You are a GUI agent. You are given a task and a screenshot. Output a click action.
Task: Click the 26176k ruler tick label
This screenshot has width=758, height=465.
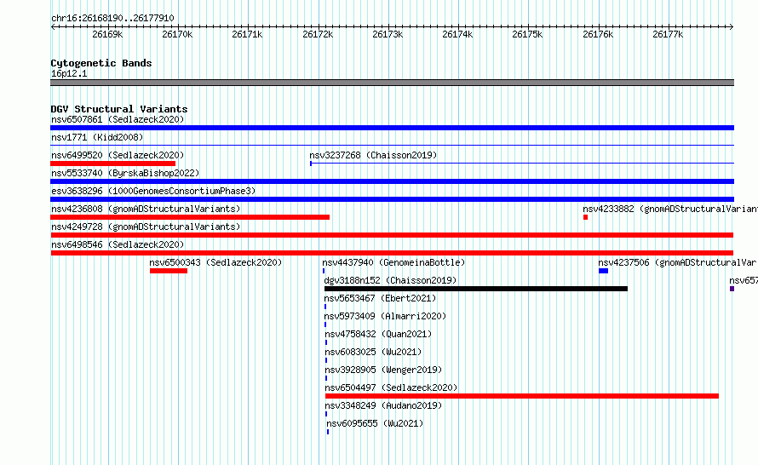pos(598,34)
